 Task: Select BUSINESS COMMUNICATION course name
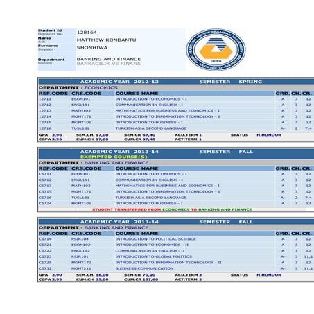pyautogui.click(x=144, y=268)
